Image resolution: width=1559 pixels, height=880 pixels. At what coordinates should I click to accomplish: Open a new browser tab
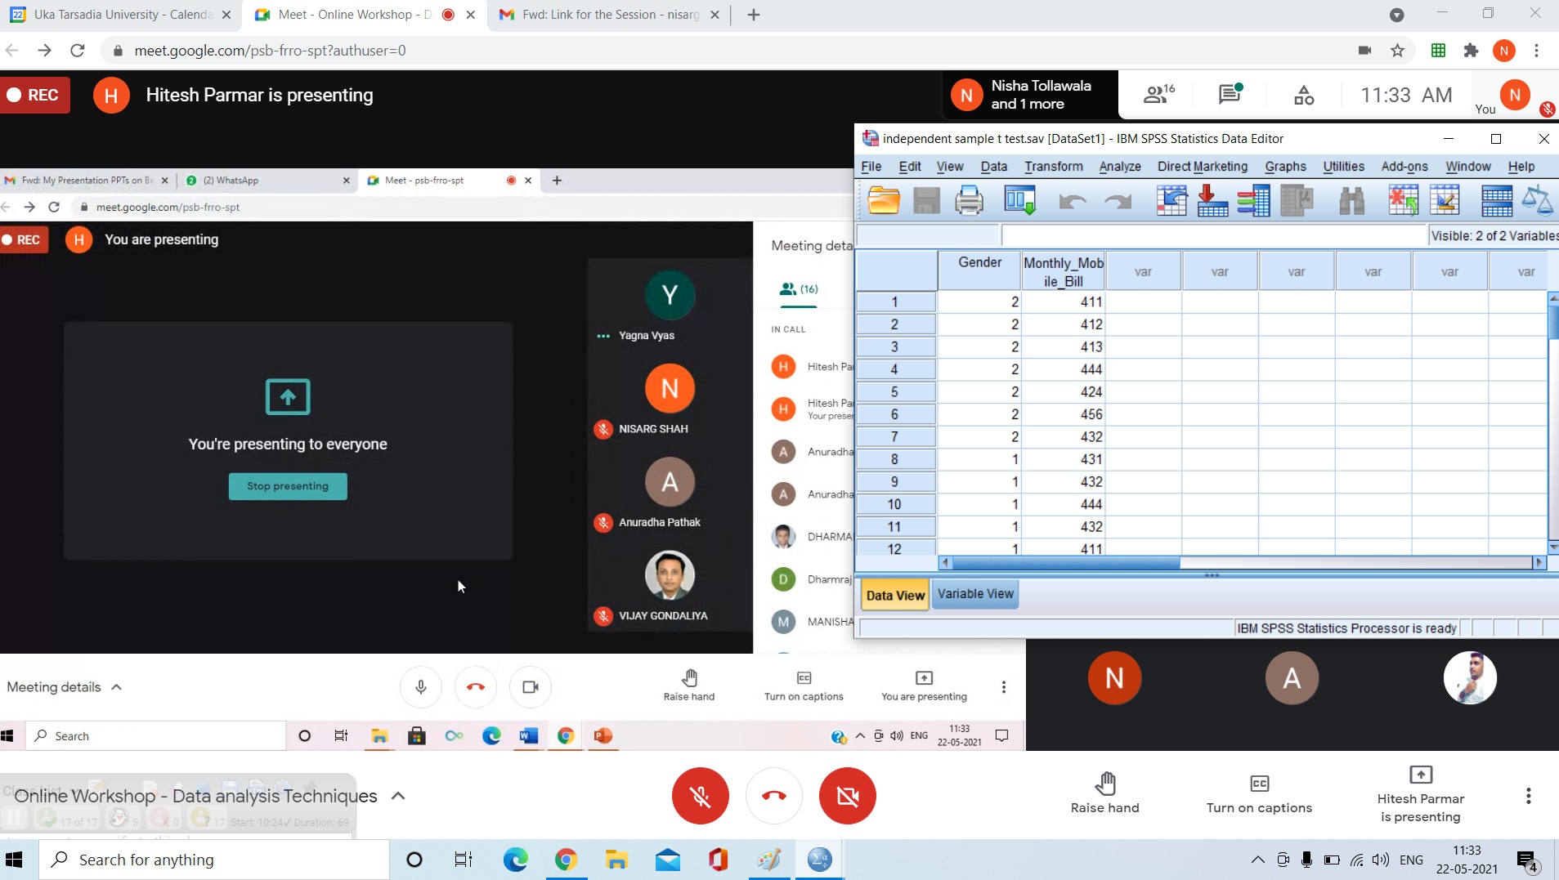coord(754,15)
